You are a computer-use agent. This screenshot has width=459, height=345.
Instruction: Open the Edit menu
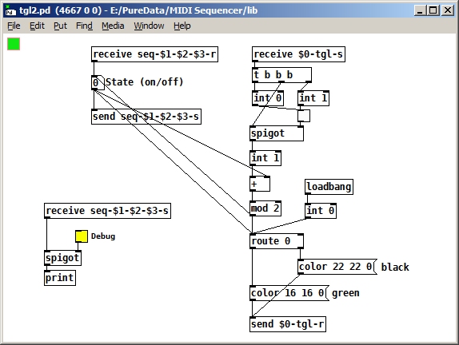coord(37,26)
